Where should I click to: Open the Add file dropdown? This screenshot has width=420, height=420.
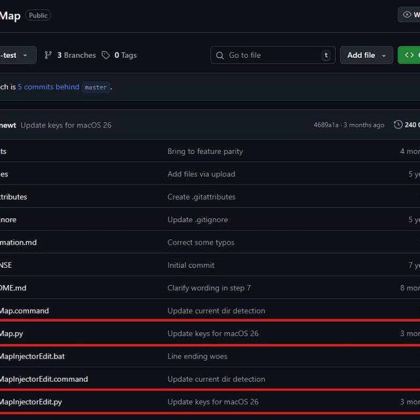pyautogui.click(x=366, y=55)
